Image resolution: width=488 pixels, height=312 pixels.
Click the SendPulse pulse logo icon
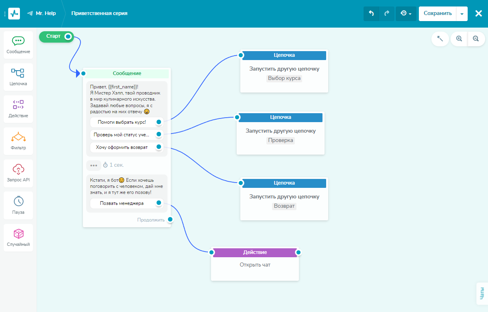pyautogui.click(x=14, y=13)
